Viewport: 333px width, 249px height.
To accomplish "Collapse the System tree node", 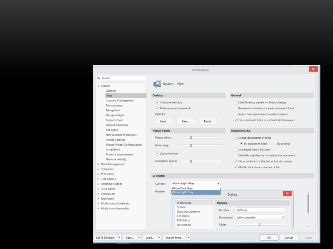I will tap(98, 86).
